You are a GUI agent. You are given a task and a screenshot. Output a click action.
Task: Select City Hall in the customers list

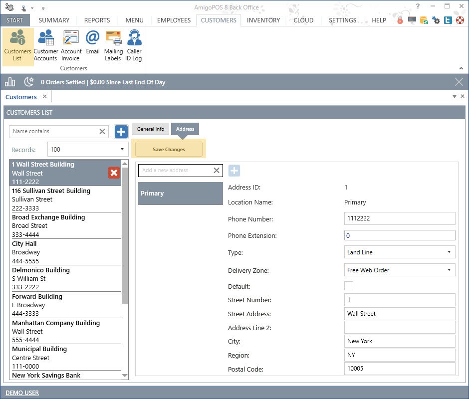point(65,252)
